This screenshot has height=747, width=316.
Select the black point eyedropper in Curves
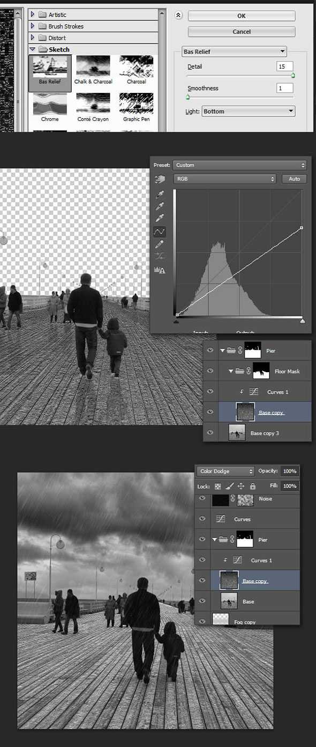coord(159,194)
